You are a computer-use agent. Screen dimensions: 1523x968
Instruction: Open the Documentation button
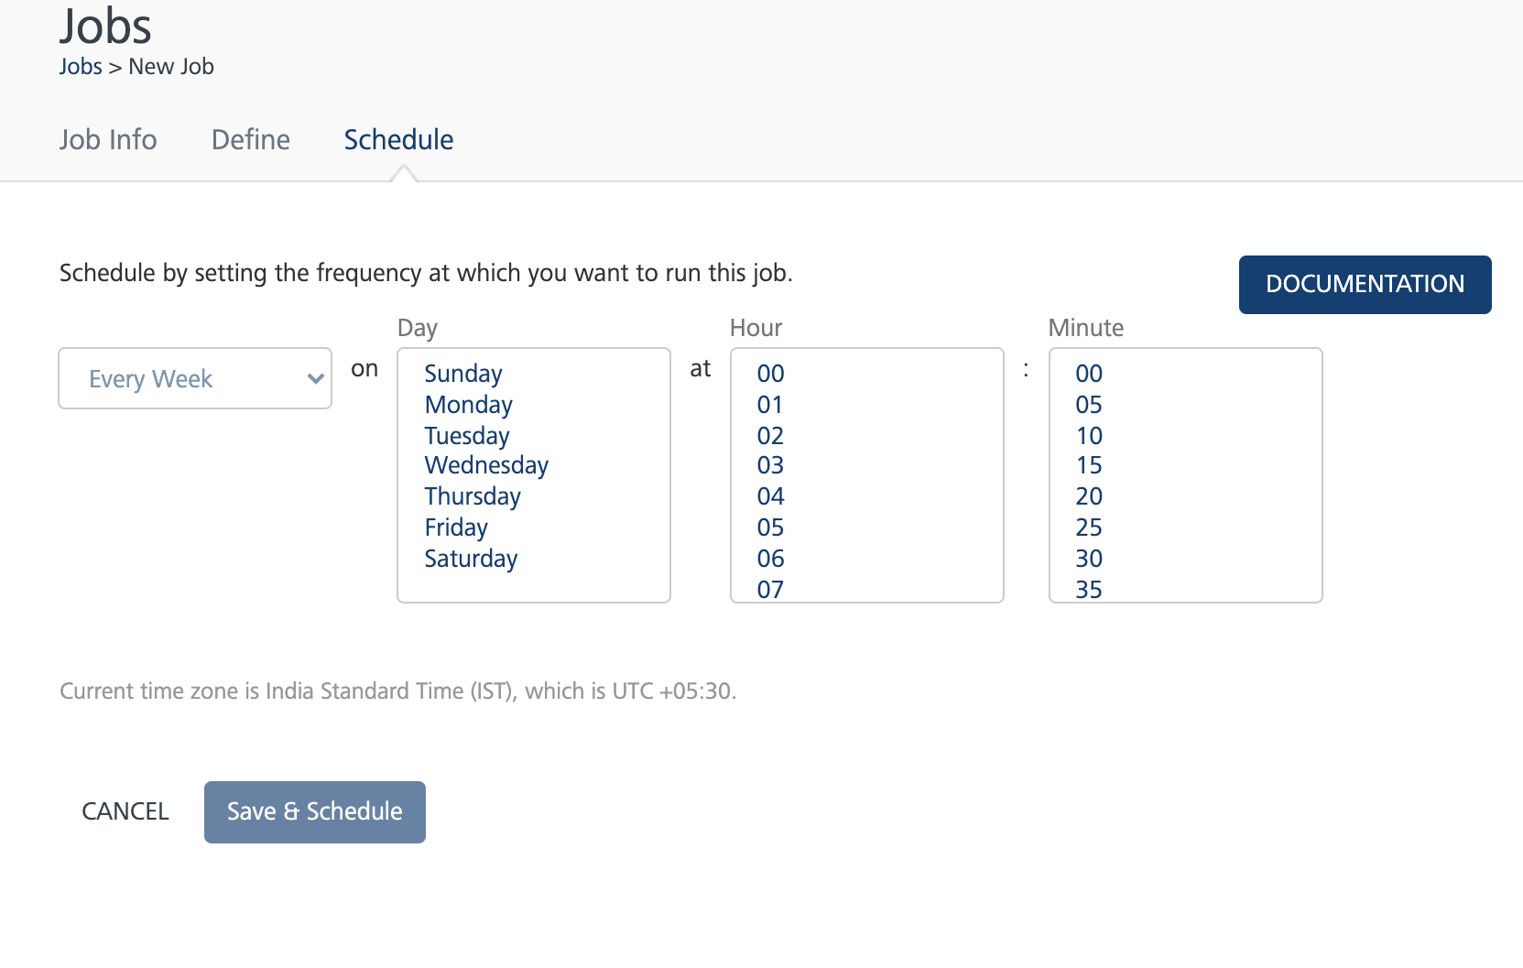tap(1365, 284)
